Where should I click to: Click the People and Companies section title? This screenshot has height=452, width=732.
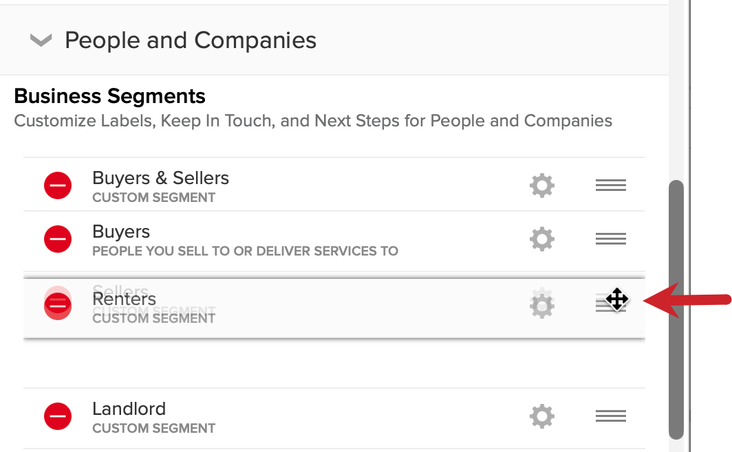pos(191,41)
